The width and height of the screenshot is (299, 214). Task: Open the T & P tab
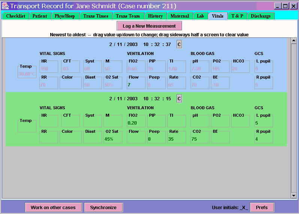point(237,16)
